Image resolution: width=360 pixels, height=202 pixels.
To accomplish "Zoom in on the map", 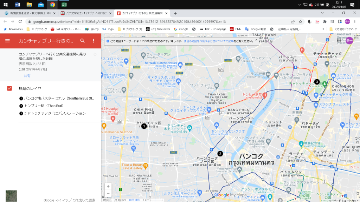I will (108, 187).
